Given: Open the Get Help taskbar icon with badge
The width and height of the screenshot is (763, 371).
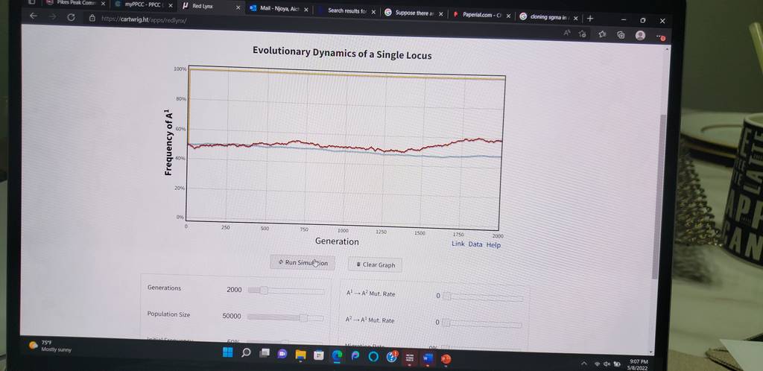Looking at the screenshot, I should point(392,357).
